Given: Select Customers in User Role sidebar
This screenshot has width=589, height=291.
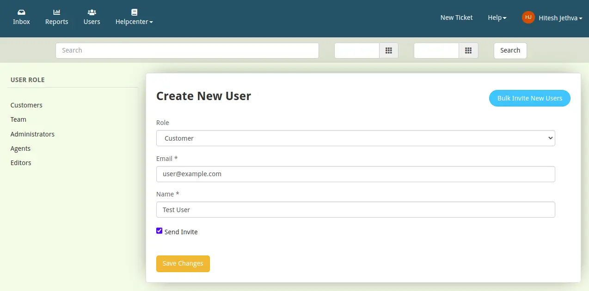Looking at the screenshot, I should coord(26,105).
